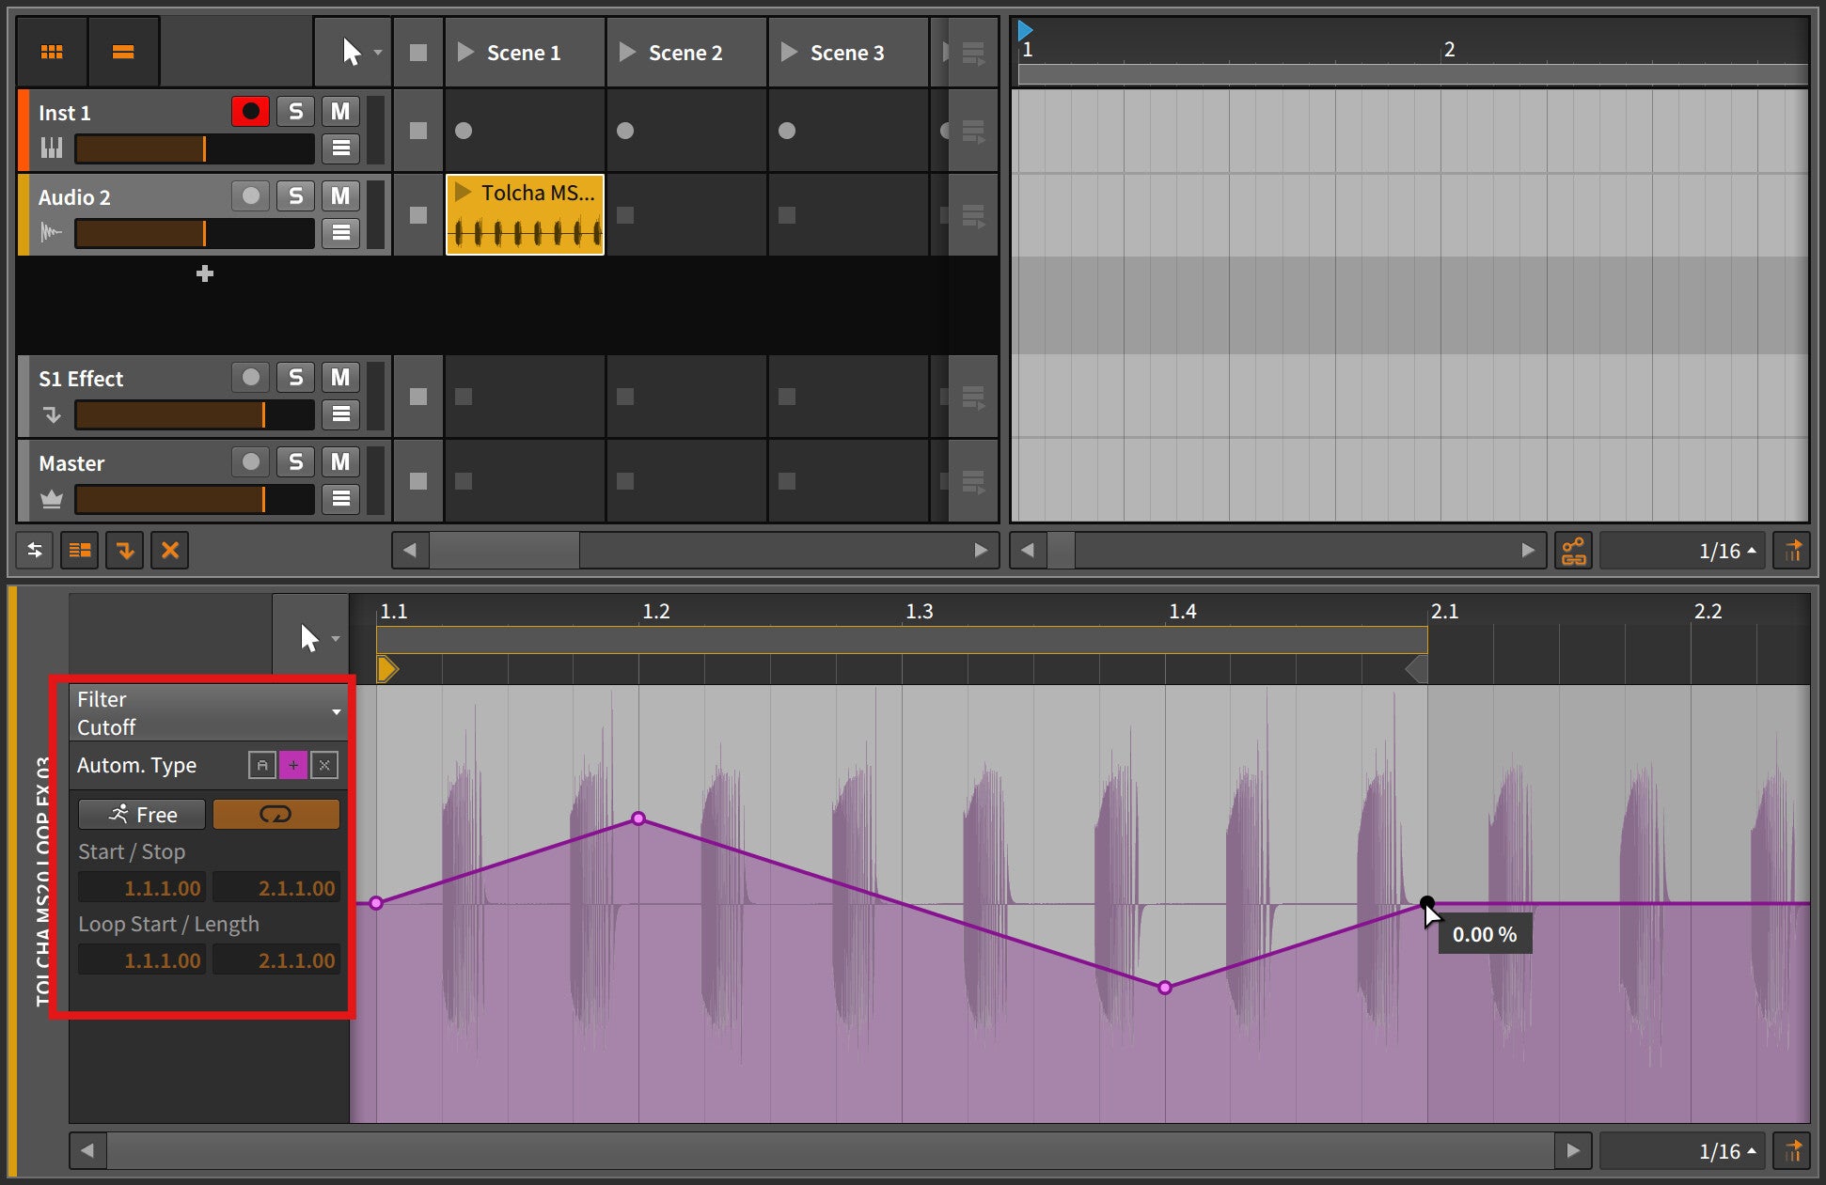The width and height of the screenshot is (1826, 1185).
Task: Launch the Tolcha MS clip
Action: [x=463, y=193]
